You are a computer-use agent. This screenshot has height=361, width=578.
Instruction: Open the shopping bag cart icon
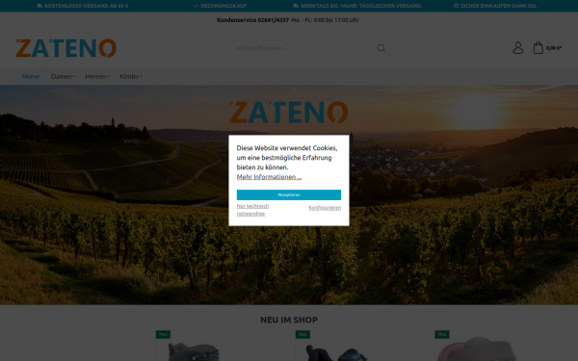[x=539, y=48]
